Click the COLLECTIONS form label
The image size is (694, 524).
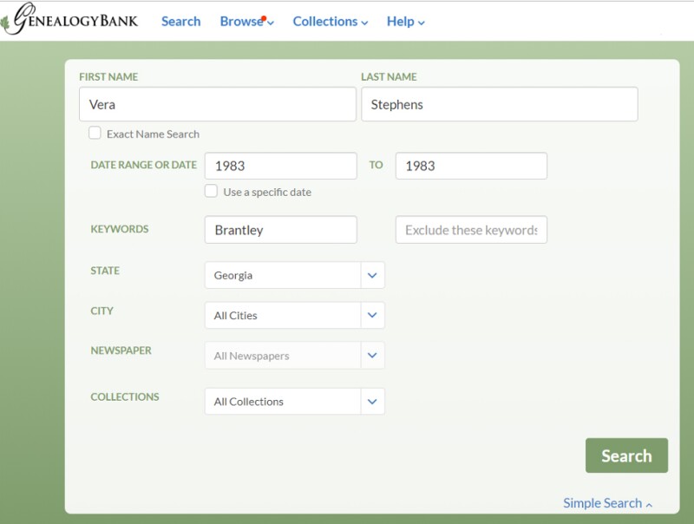coord(125,397)
